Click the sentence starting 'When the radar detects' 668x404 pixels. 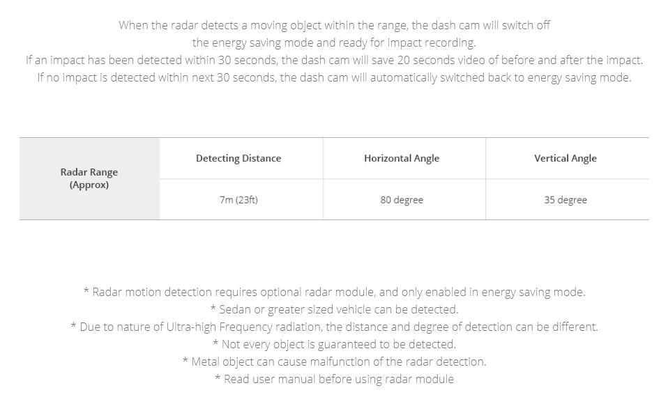pos(335,26)
